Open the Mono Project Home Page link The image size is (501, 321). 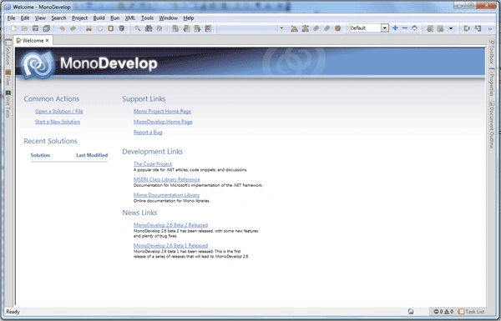(x=162, y=112)
